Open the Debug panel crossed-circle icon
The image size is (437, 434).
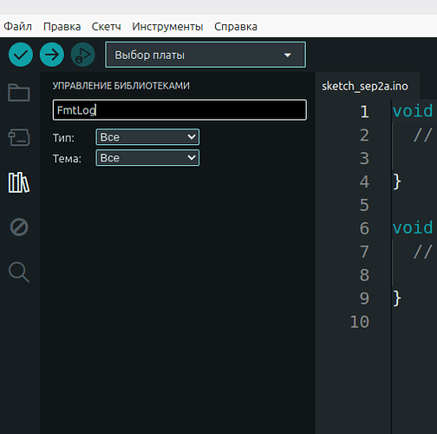[x=19, y=227]
